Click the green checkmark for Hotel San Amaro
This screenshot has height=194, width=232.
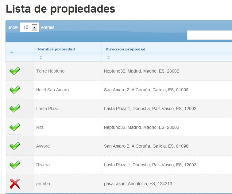[x=15, y=90]
